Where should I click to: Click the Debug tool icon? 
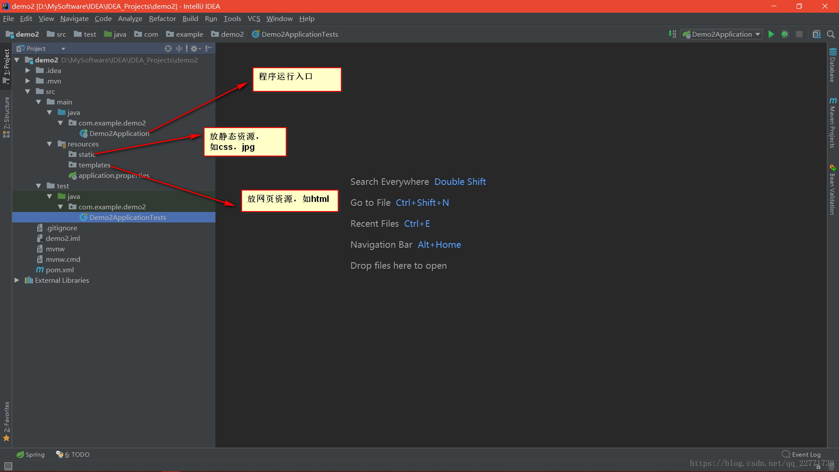point(785,34)
